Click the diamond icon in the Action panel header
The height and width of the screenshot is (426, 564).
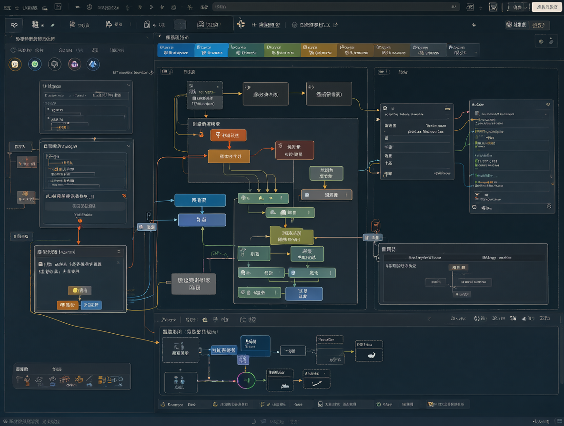tap(548, 105)
